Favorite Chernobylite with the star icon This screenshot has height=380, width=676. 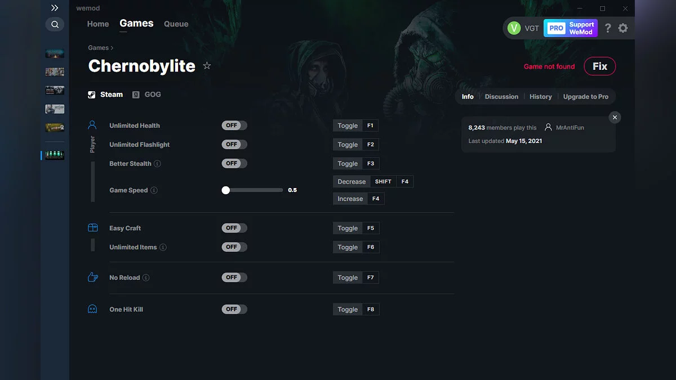(x=207, y=65)
